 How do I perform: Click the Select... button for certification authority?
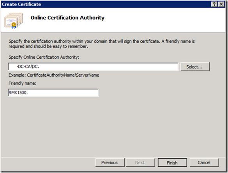195,67
